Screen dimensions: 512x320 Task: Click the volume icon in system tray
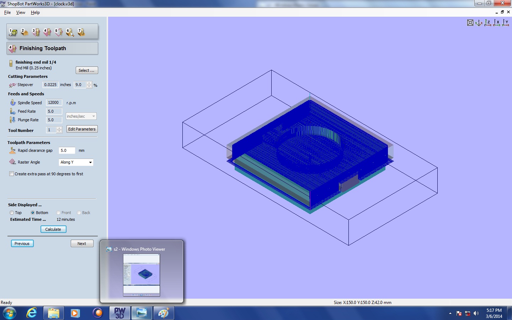476,313
